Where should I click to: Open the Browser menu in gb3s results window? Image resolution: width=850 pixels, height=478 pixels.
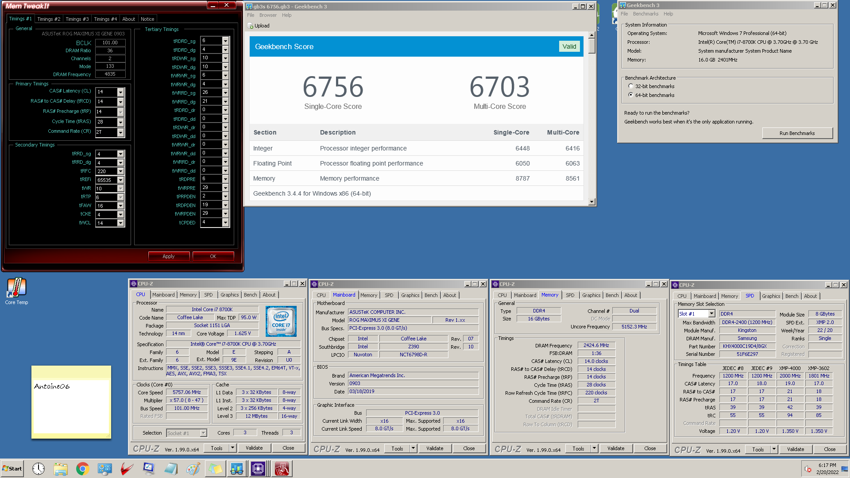point(268,15)
